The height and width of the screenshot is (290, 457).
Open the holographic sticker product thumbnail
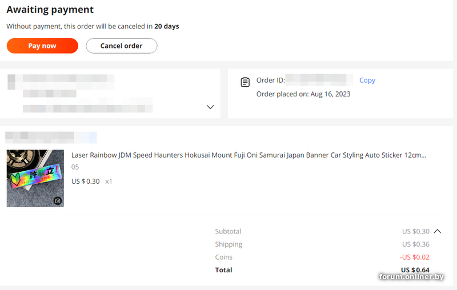point(35,178)
